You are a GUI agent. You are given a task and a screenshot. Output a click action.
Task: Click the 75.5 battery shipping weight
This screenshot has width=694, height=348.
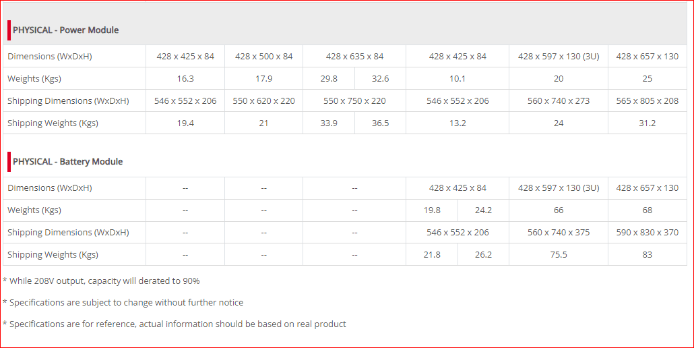[x=559, y=255]
